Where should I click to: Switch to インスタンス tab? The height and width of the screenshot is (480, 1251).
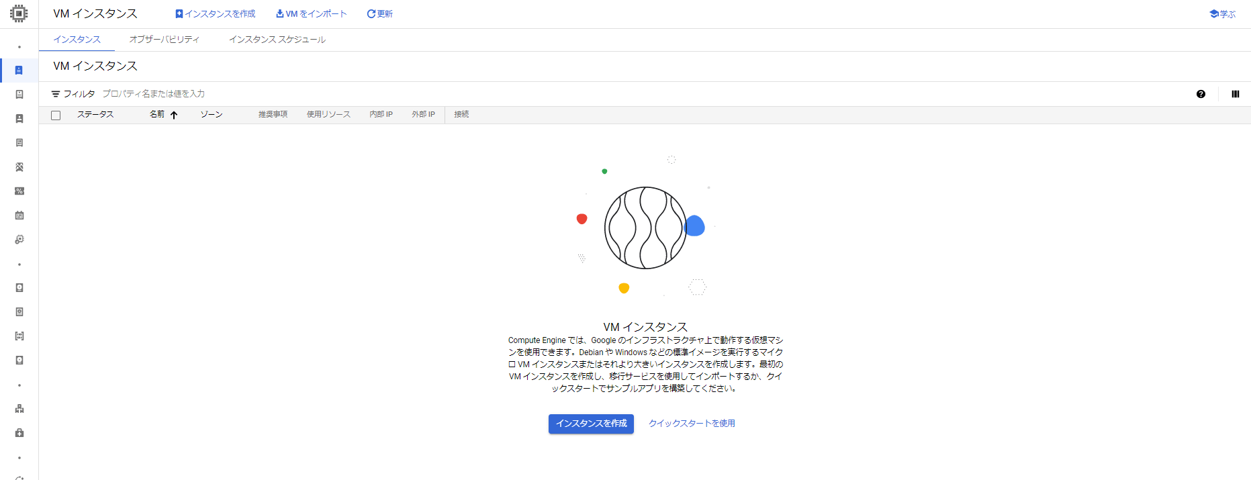click(77, 40)
